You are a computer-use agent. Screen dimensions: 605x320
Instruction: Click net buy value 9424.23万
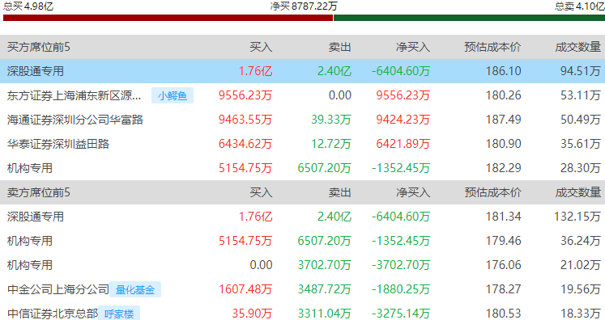click(403, 120)
